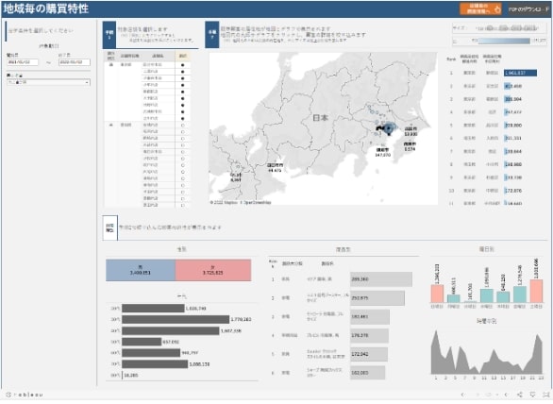Click the 手順1 step tab
The image size is (553, 404).
[109, 35]
